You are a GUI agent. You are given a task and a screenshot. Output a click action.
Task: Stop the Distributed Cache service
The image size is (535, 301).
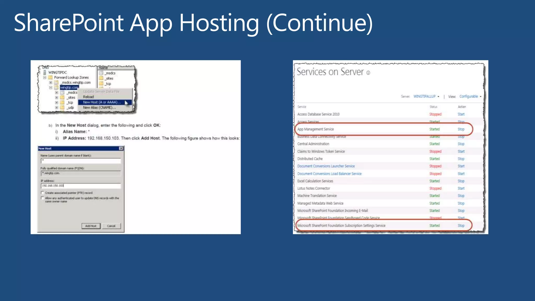[461, 159]
